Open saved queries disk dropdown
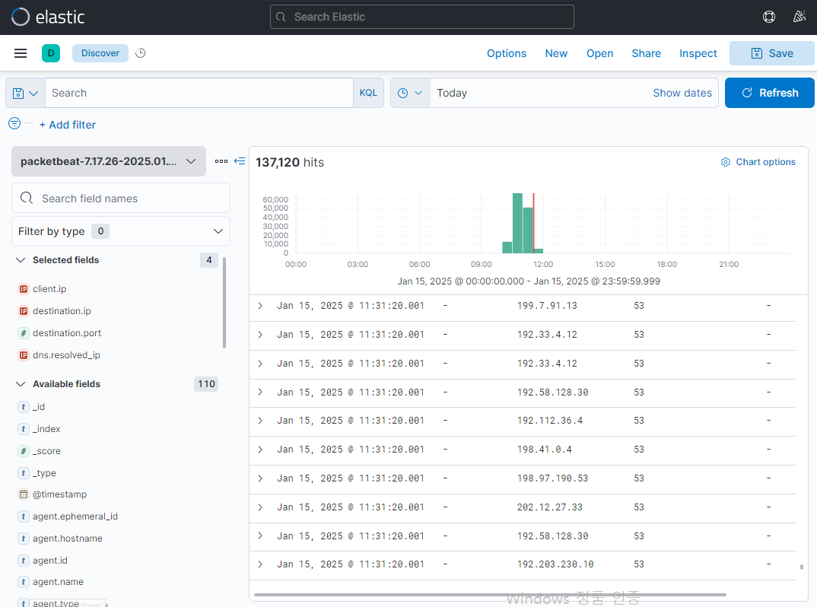This screenshot has width=817, height=607. (26, 94)
